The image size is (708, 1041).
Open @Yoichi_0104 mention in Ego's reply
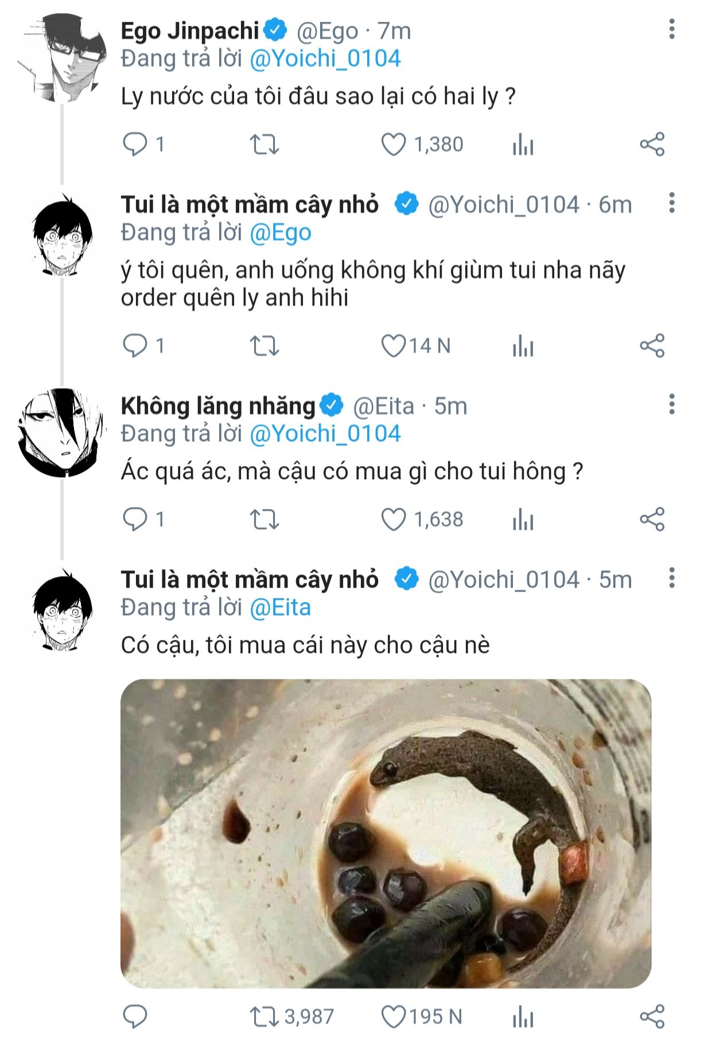pos(325,59)
